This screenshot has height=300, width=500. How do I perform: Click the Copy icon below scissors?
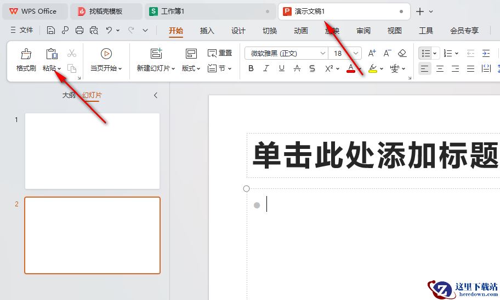coord(72,68)
